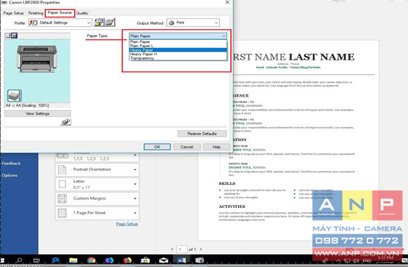408x267 pixels.
Task: Open Windows search from the taskbar
Action: tap(19, 260)
